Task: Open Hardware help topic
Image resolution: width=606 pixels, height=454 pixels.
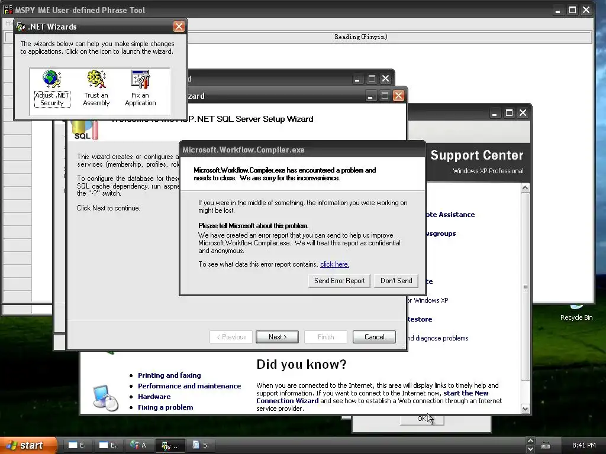Action: pos(154,397)
